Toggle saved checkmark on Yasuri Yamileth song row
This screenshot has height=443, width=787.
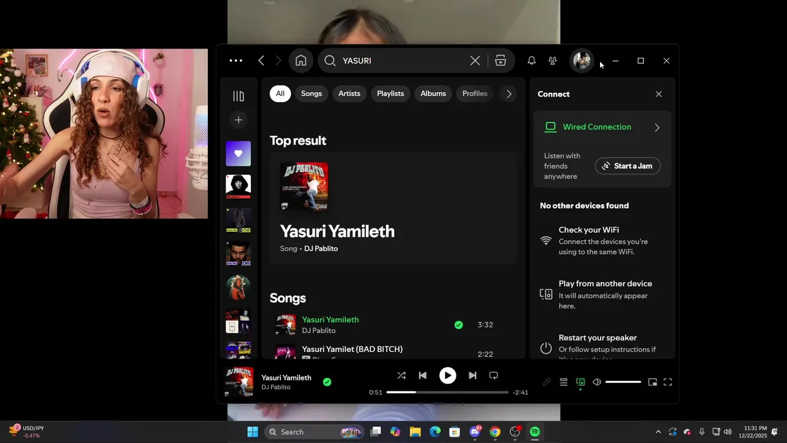[x=459, y=325]
